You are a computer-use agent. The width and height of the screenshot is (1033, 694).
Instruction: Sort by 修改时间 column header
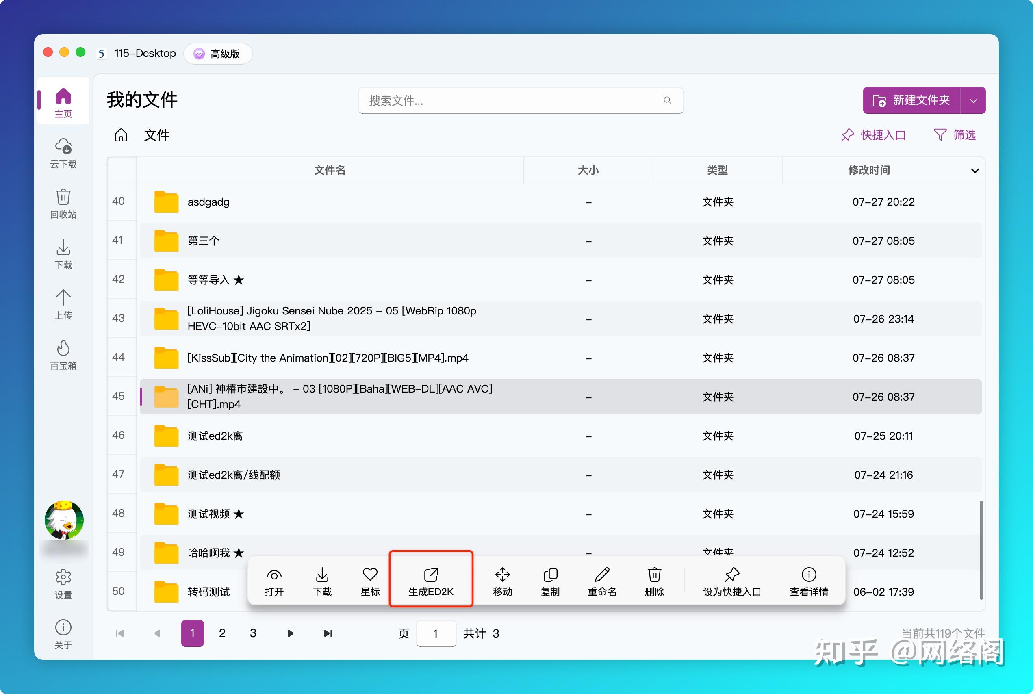(869, 170)
